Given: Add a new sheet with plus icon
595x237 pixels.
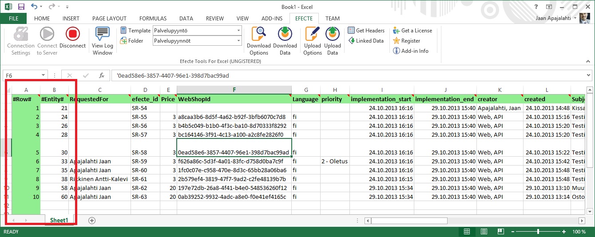Looking at the screenshot, I should click(92, 220).
